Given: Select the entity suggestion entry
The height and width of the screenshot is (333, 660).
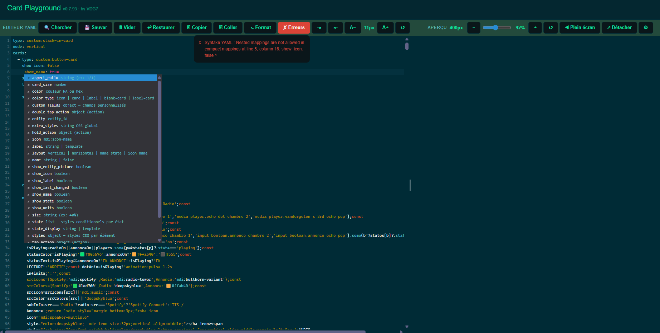Looking at the screenshot, I should [x=39, y=119].
